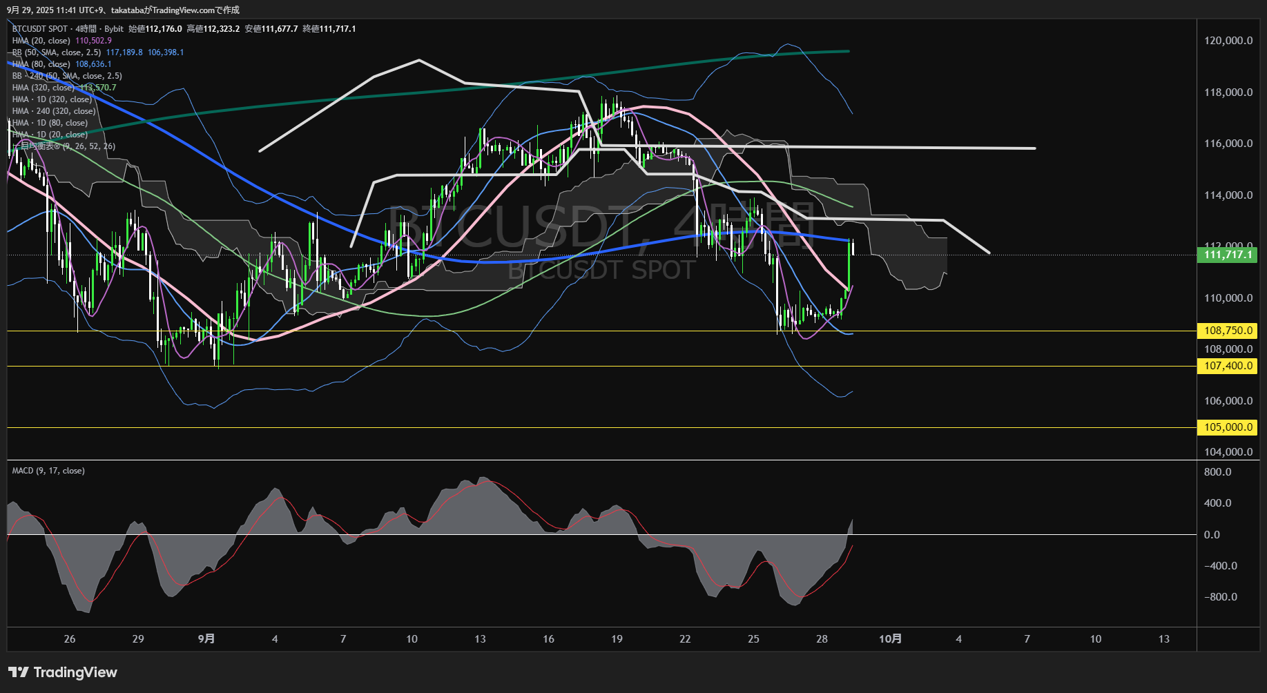Click the 25 date on the time axis

(753, 639)
